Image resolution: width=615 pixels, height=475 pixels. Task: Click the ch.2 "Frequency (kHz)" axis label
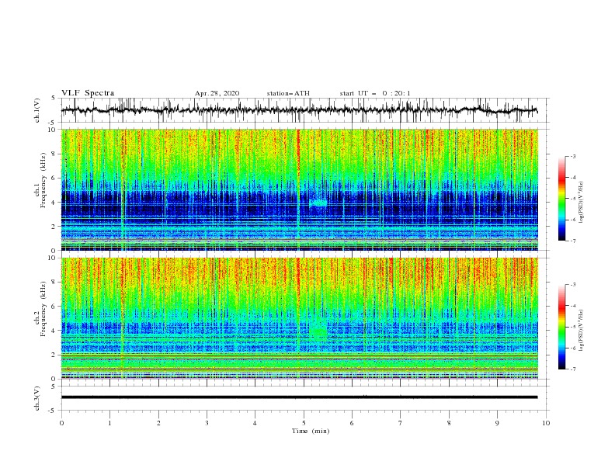click(x=43, y=309)
